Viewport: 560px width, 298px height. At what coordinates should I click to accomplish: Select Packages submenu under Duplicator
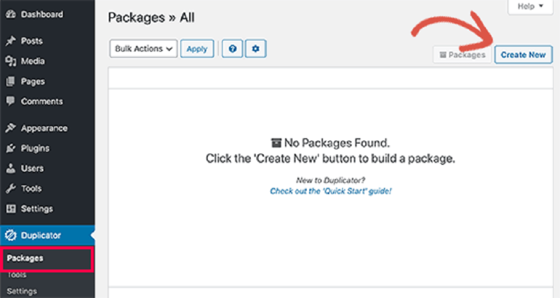[x=25, y=258]
